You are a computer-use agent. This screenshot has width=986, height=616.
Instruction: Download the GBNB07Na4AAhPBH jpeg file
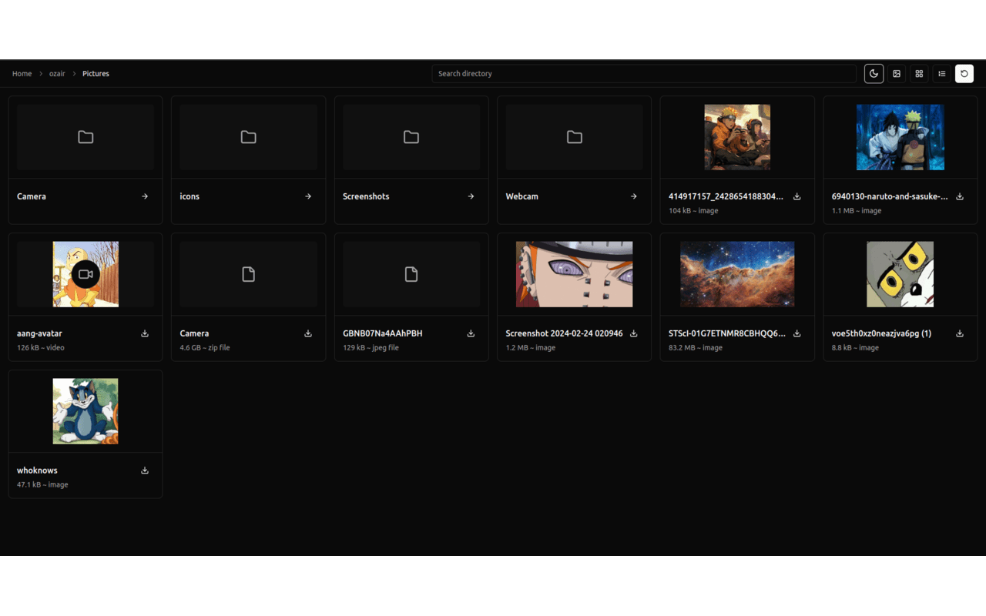(x=471, y=333)
